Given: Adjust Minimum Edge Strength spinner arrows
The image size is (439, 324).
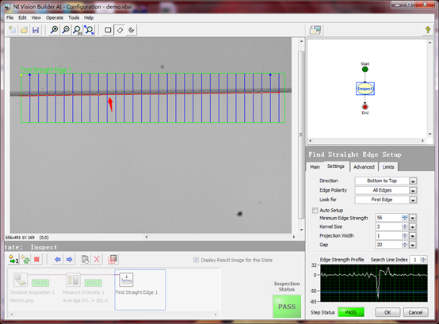Looking at the screenshot, I should point(405,218).
